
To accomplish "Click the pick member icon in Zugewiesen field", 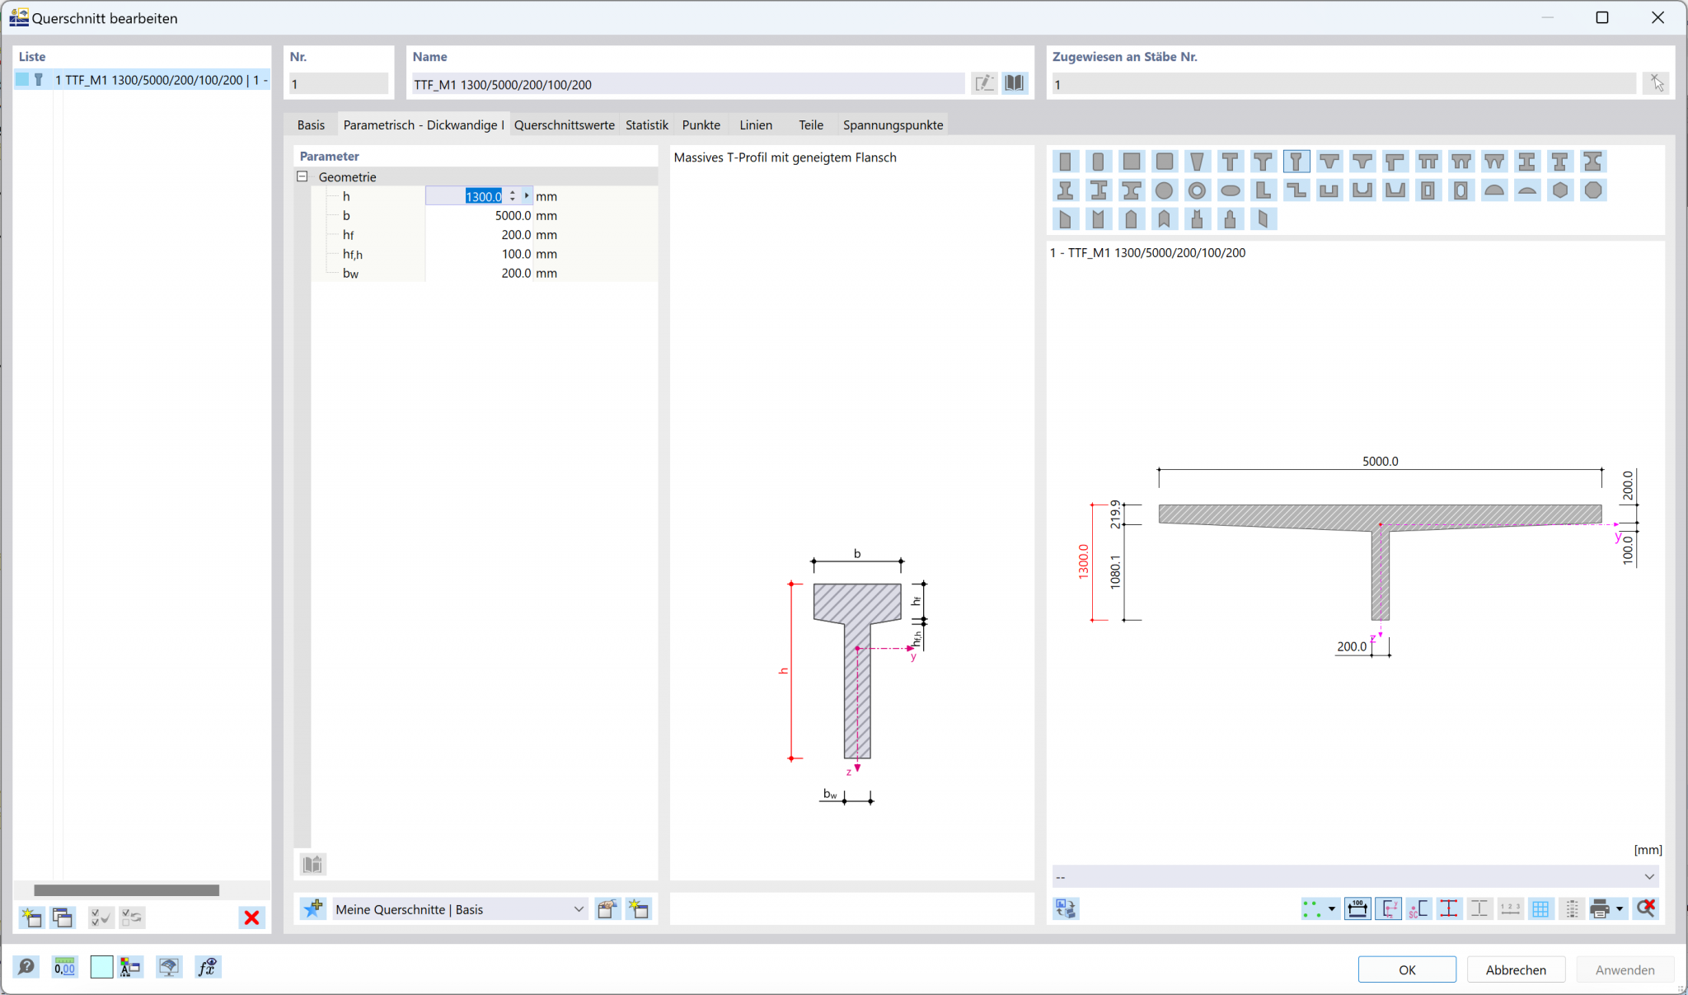I will pyautogui.click(x=1657, y=83).
